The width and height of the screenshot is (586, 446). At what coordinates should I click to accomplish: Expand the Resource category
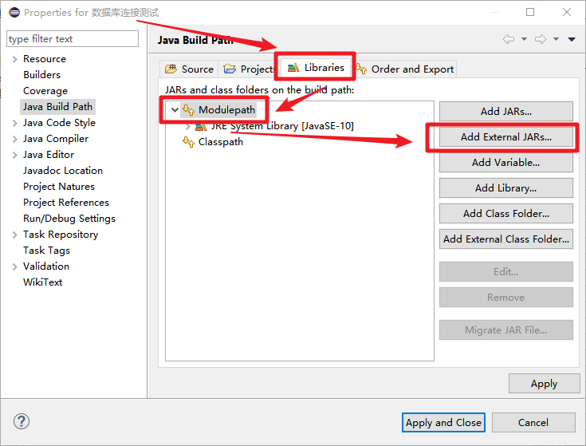[14, 59]
